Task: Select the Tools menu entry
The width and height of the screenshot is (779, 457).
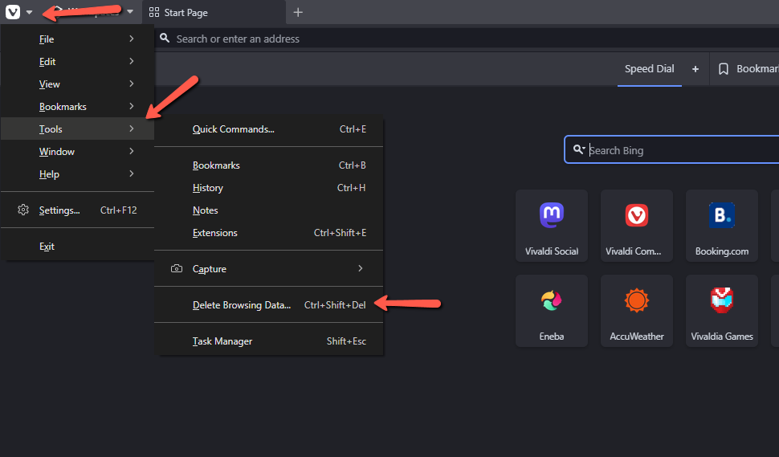Action: point(78,129)
